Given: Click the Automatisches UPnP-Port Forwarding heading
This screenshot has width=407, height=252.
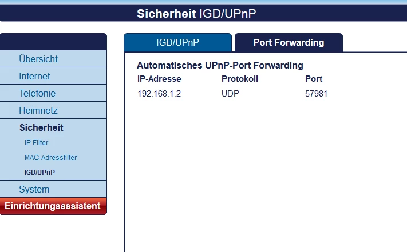Looking at the screenshot, I should tap(220, 66).
